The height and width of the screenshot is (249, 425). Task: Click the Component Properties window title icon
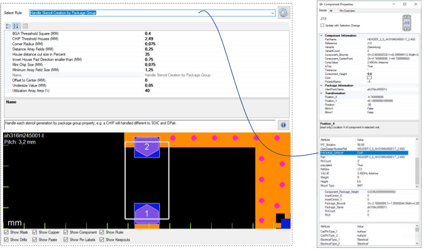coord(321,4)
